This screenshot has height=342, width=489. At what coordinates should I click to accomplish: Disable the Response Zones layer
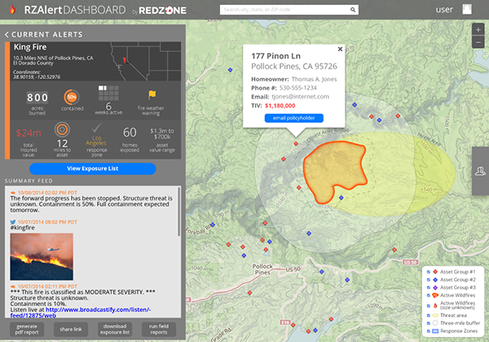coord(430,333)
